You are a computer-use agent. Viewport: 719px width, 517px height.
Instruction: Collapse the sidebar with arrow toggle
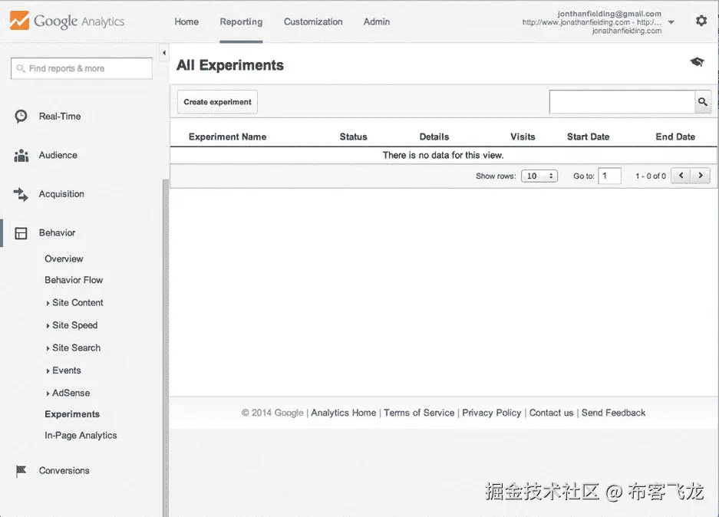[164, 53]
